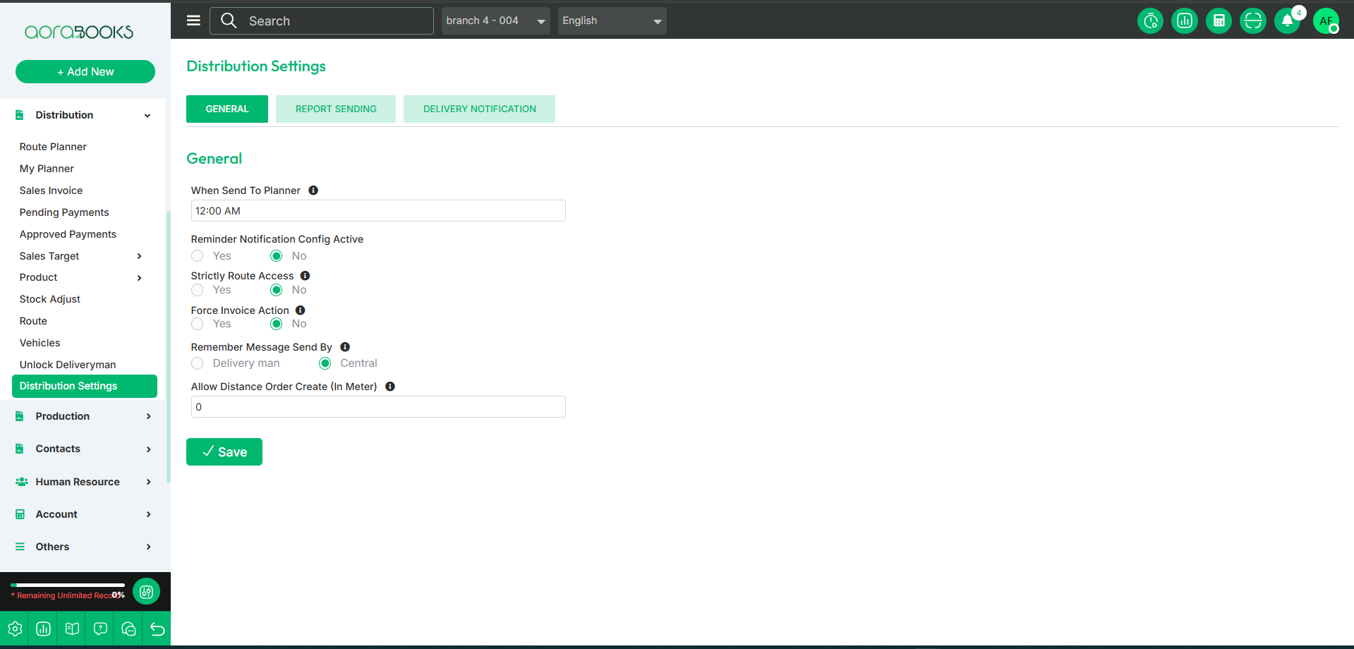1354x649 pixels.
Task: Set Force Invoice Action to Yes
Action: pos(198,324)
